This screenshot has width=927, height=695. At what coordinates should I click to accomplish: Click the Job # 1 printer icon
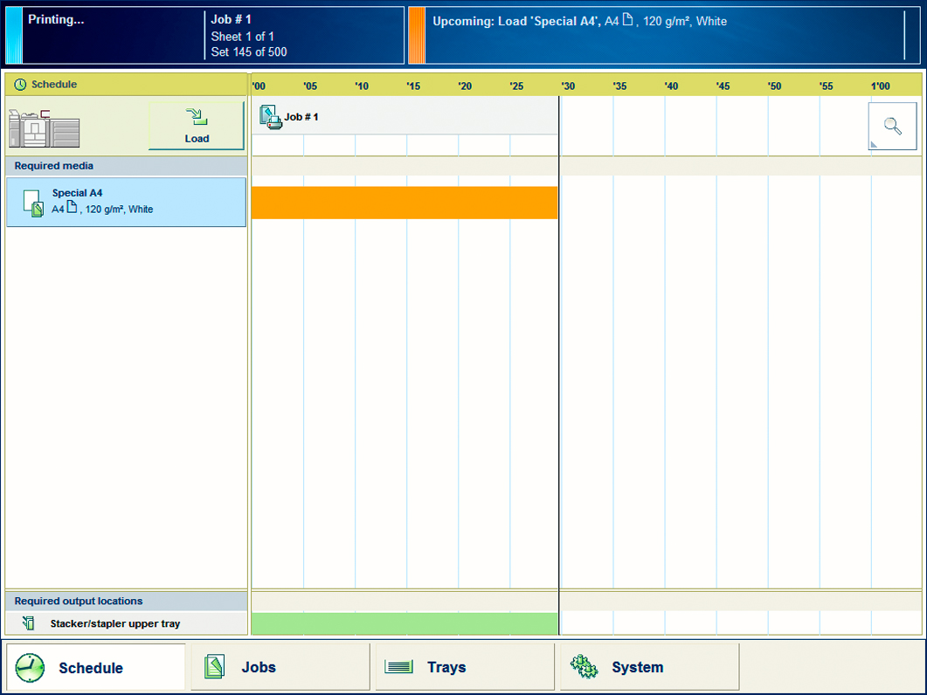point(270,117)
